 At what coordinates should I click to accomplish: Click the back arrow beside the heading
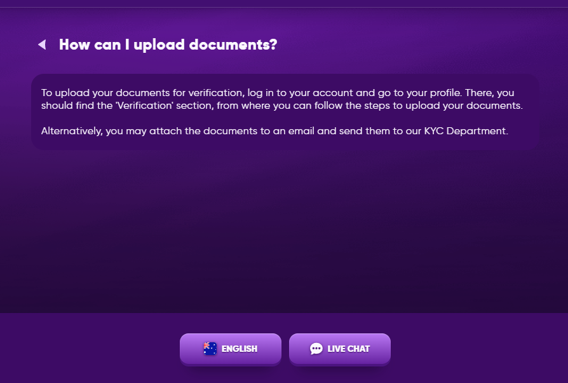42,45
